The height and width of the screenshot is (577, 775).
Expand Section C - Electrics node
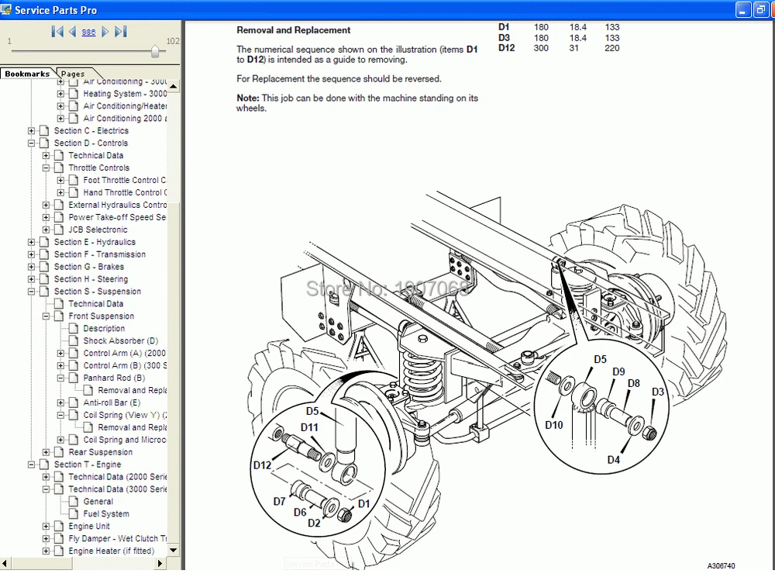click(x=32, y=131)
